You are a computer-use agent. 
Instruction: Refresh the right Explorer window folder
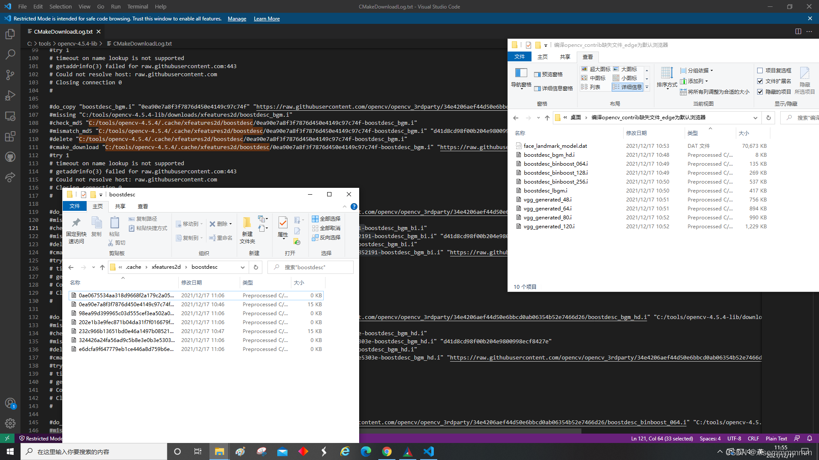(769, 118)
